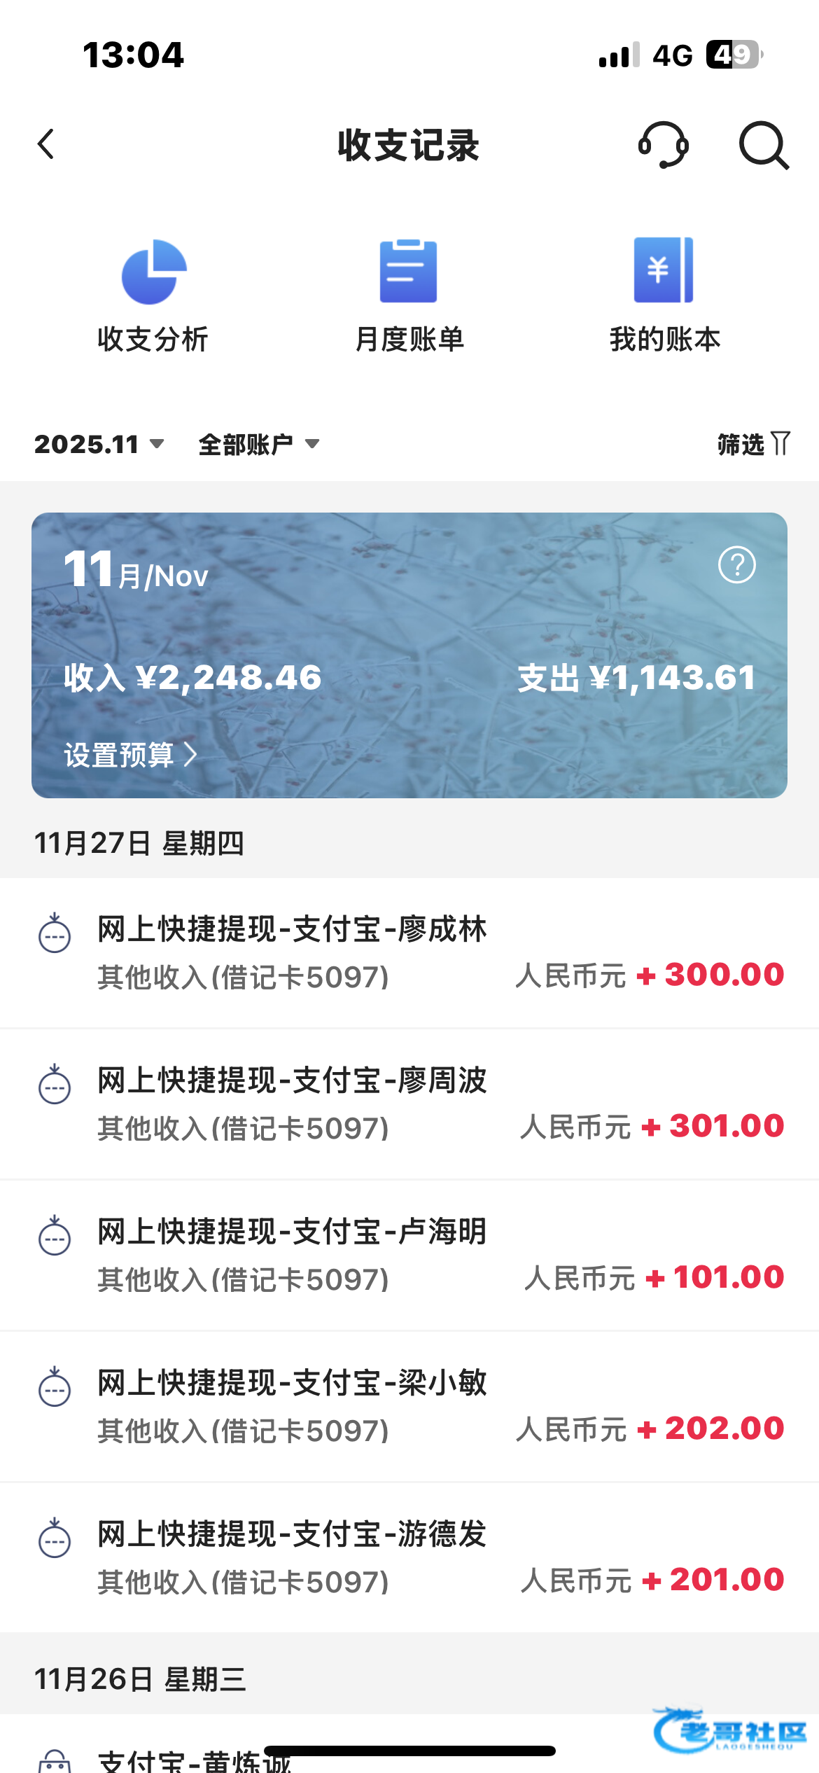
Task: Tap the 11月26日 星期三 date header
Action: pyautogui.click(x=140, y=1679)
